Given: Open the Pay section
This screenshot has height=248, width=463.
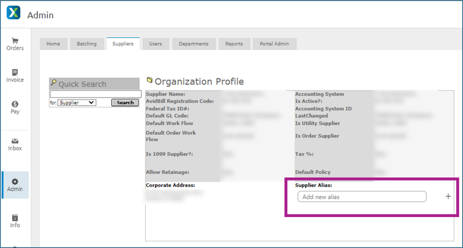Looking at the screenshot, I should point(15,107).
